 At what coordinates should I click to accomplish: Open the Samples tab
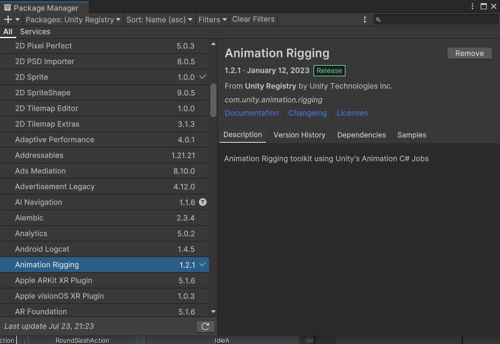coord(412,135)
